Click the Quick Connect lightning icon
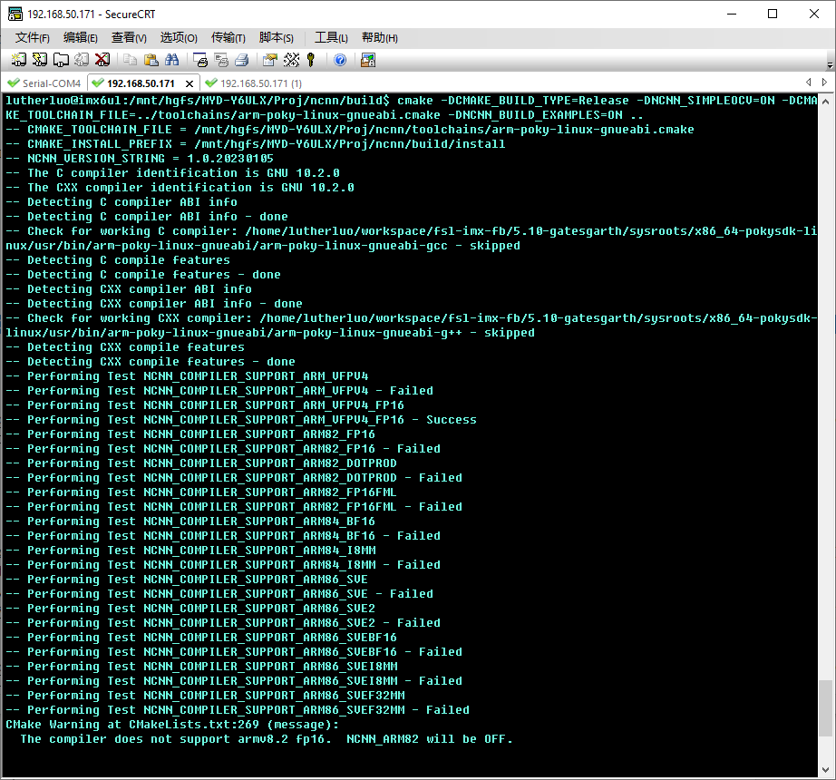 point(39,60)
